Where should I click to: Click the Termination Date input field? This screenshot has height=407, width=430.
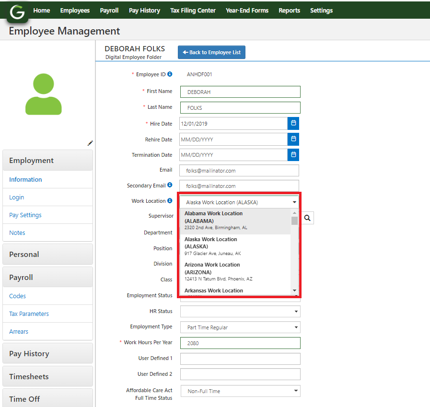(x=233, y=155)
